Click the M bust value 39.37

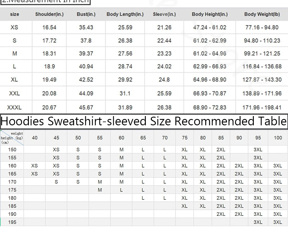(86, 54)
